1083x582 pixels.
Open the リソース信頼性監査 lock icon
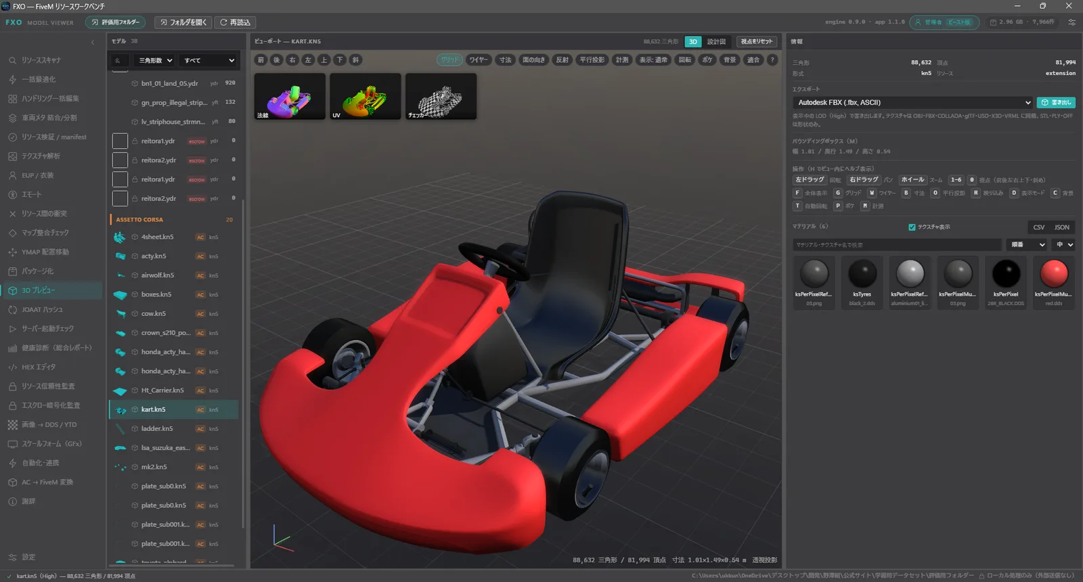[x=12, y=386]
